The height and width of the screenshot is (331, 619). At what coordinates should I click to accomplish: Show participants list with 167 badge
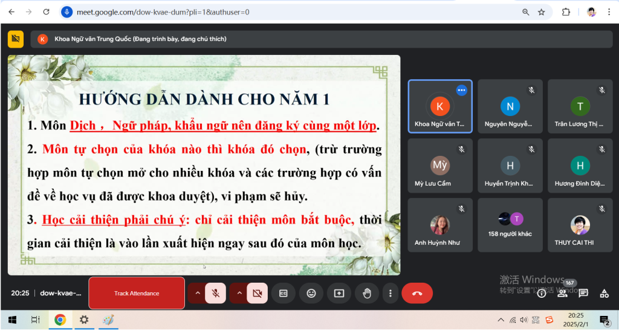562,292
